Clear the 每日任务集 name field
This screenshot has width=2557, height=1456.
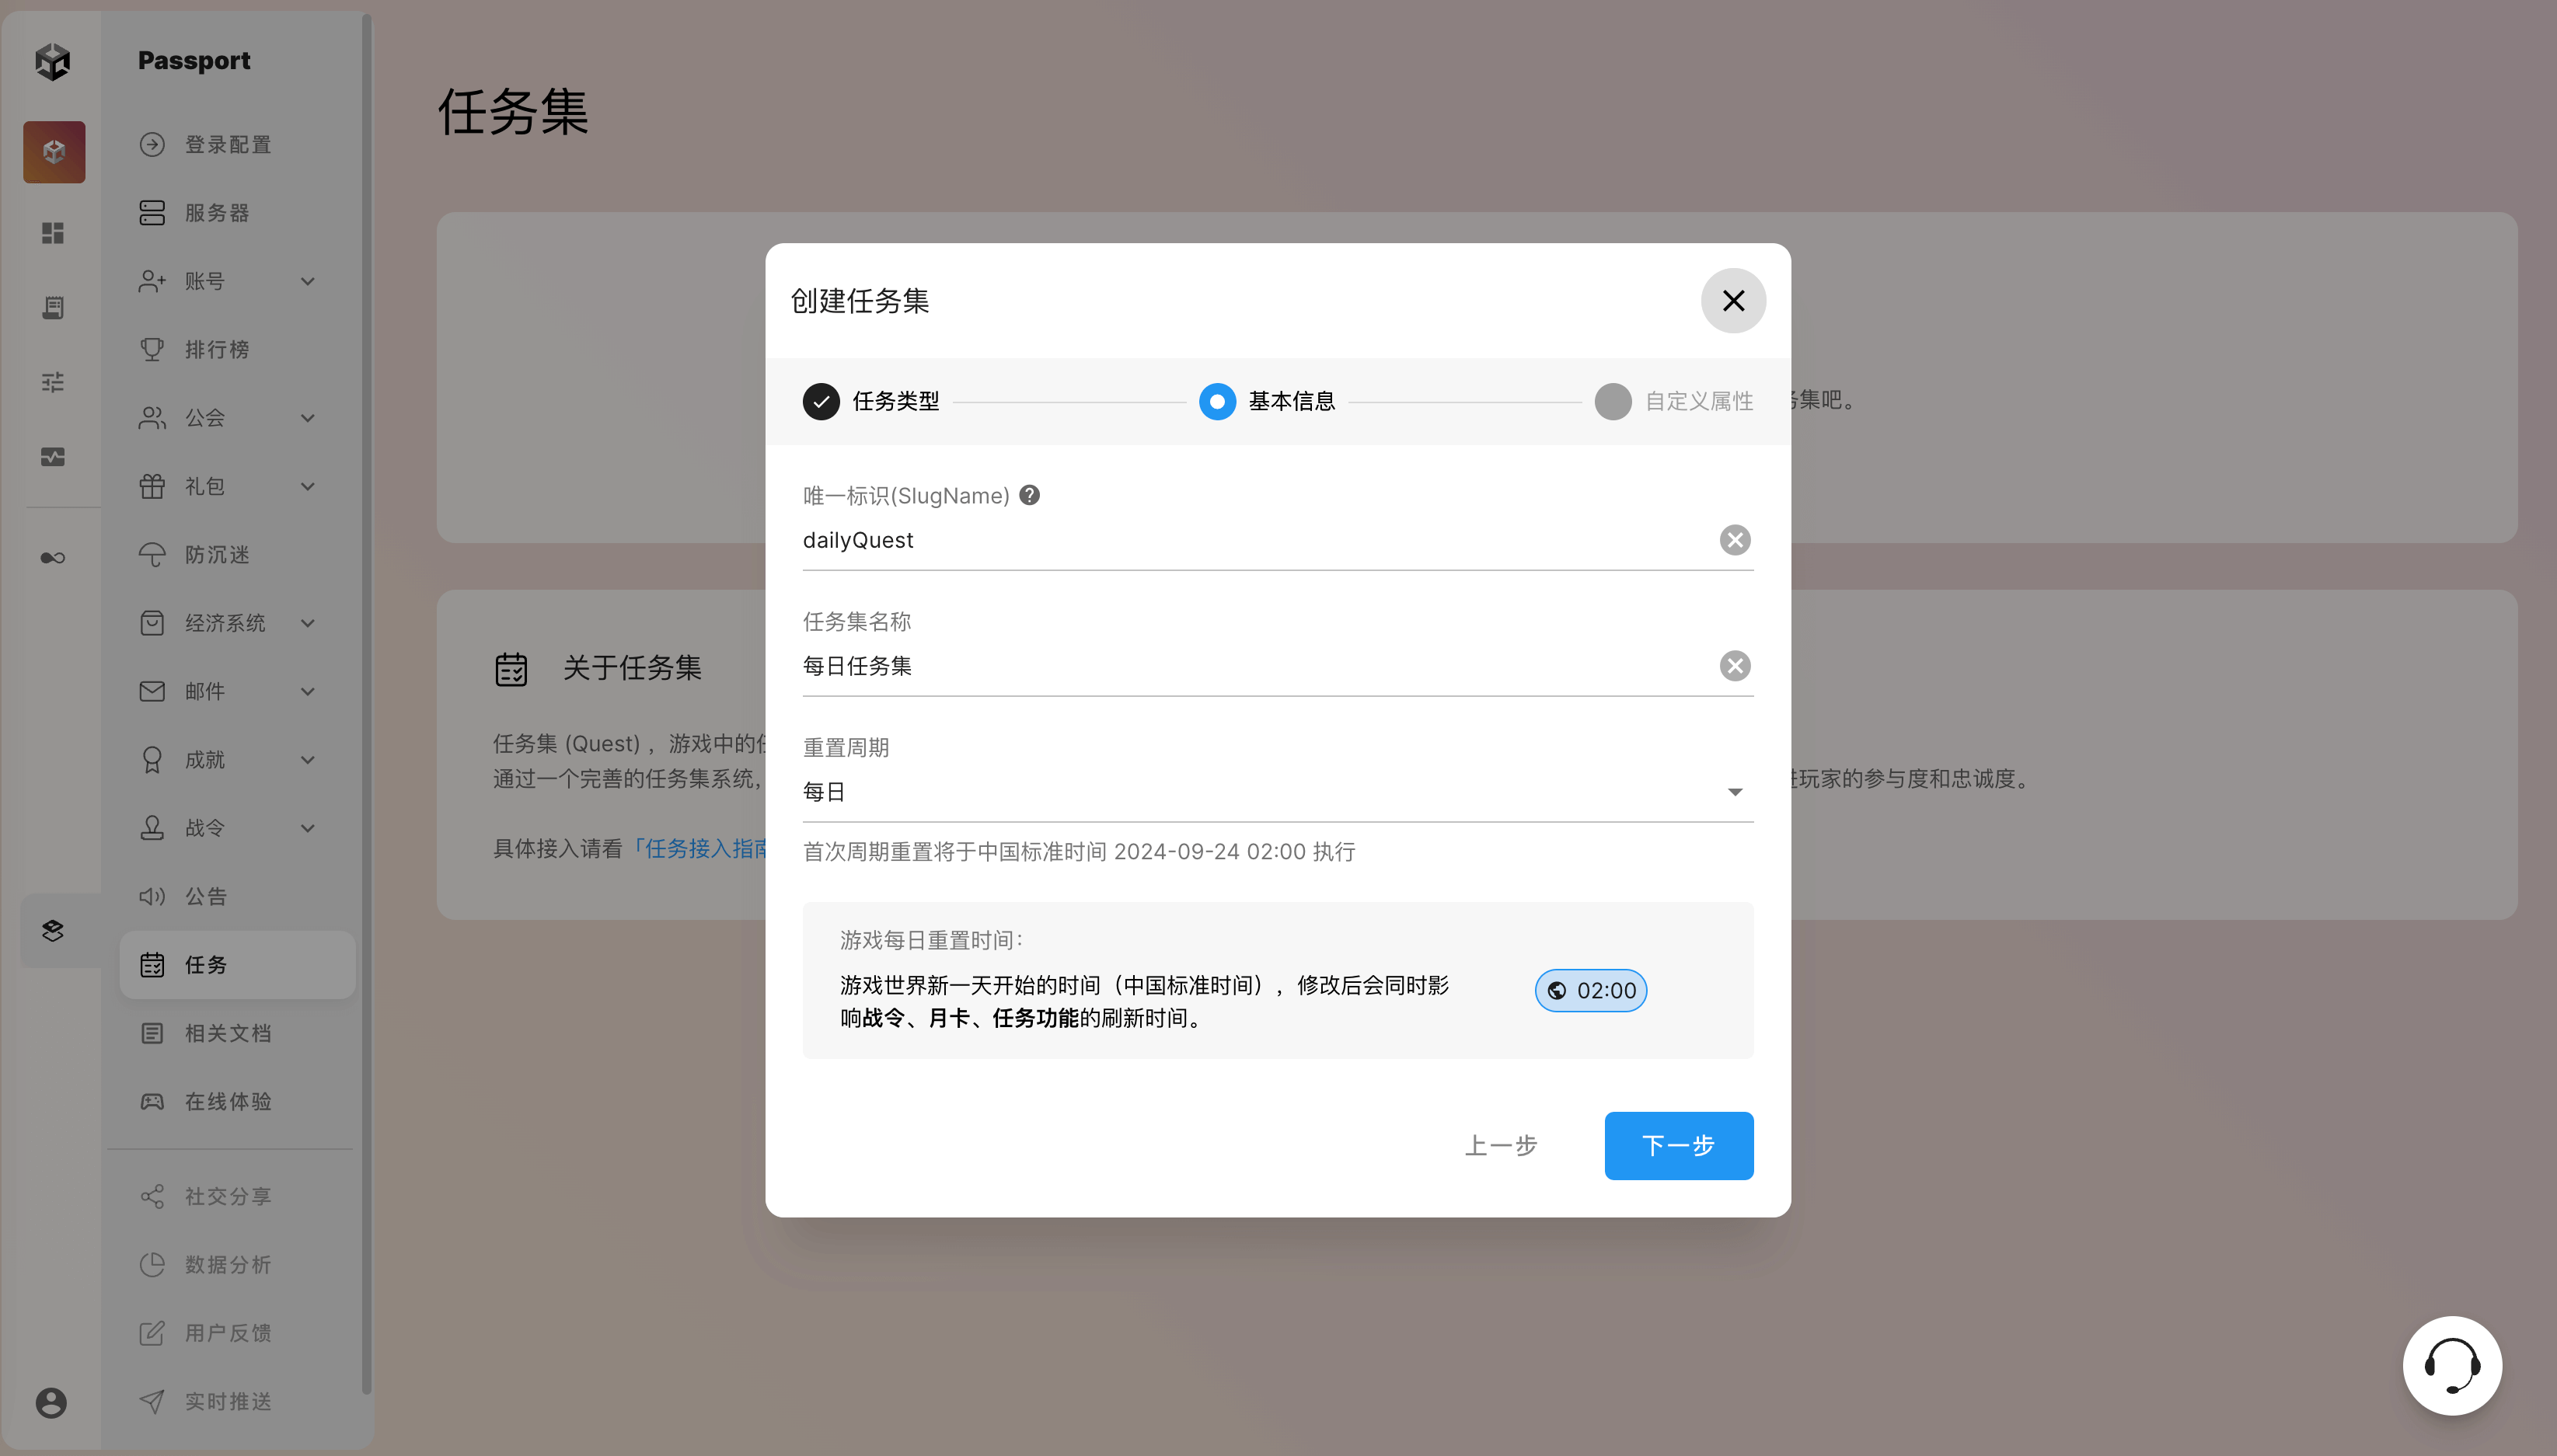tap(1734, 666)
